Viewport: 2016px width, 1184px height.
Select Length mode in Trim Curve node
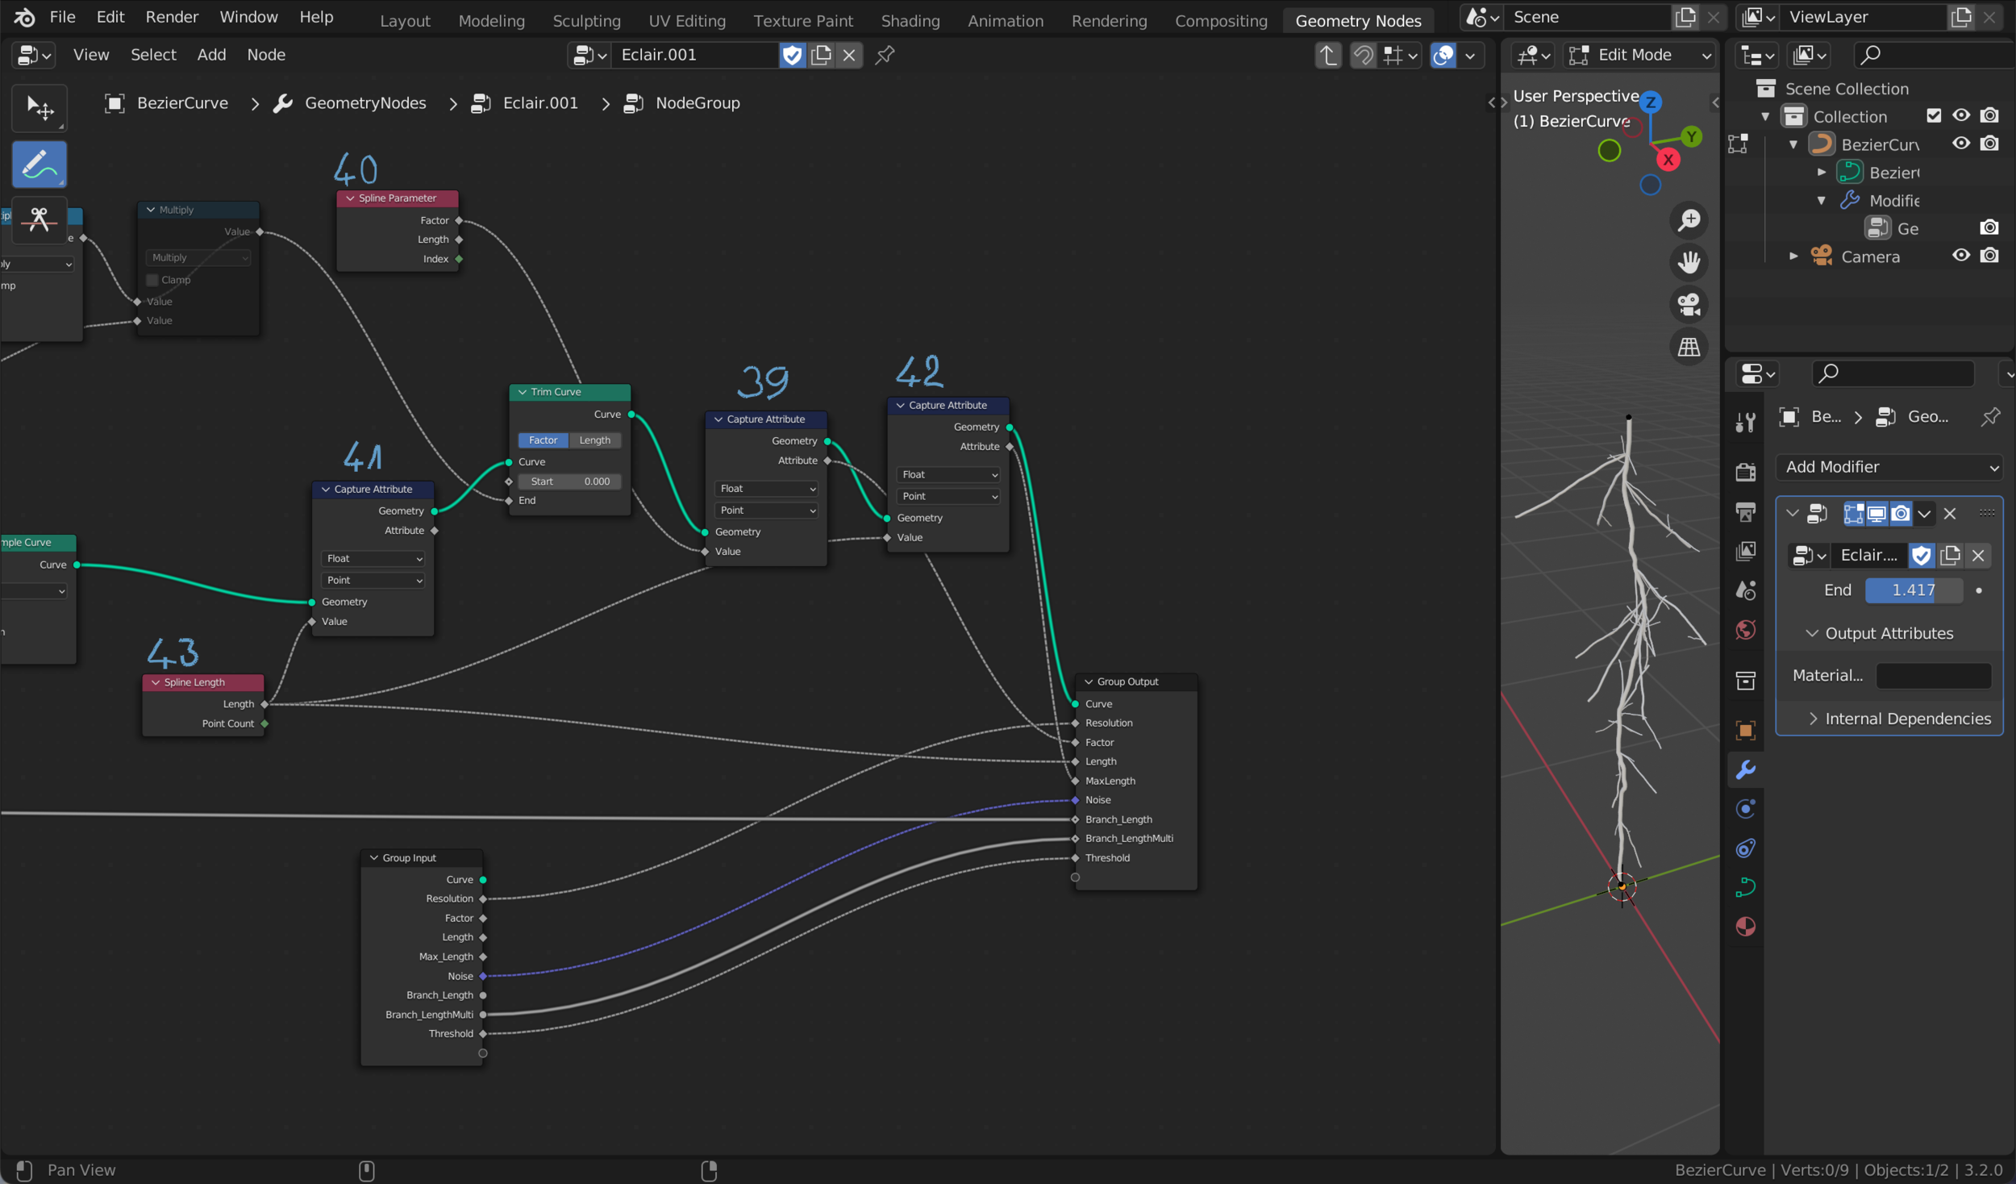coord(594,440)
